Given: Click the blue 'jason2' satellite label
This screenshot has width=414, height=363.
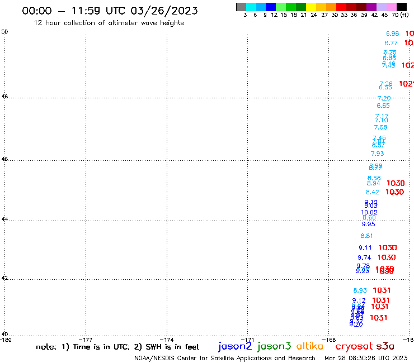Looking at the screenshot, I should tap(235, 346).
